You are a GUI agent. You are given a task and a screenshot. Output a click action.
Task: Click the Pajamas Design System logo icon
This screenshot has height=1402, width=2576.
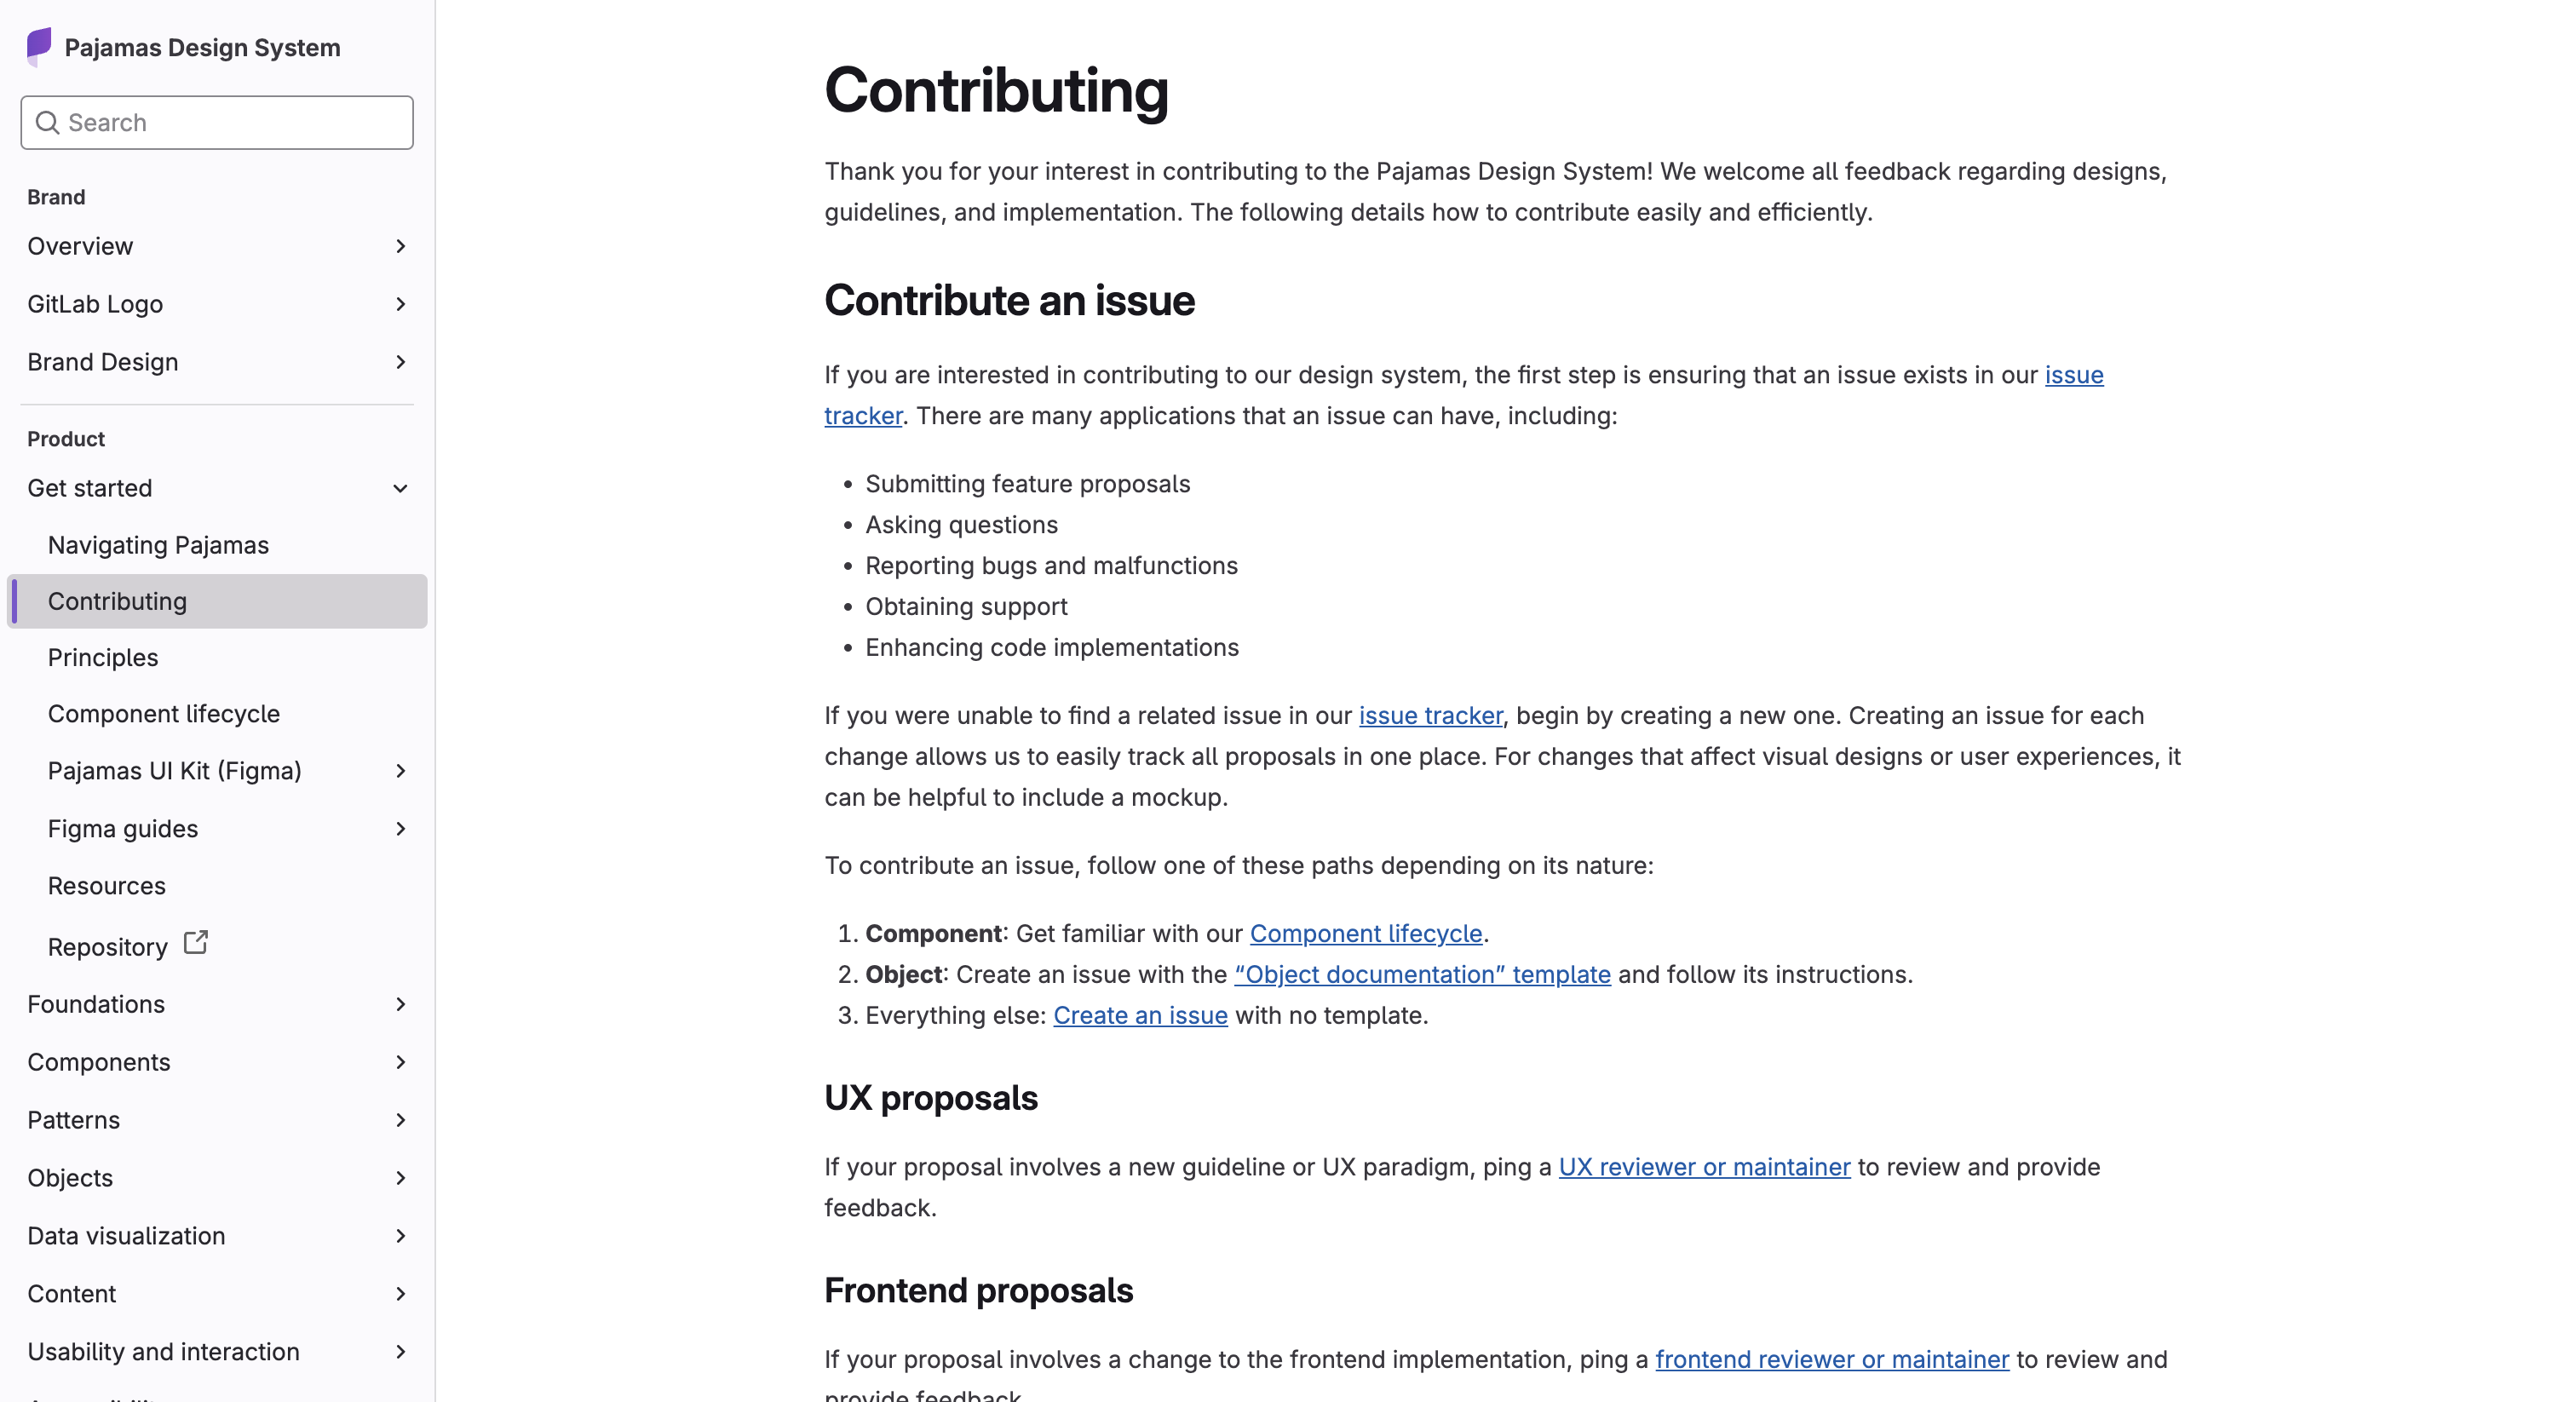(39, 47)
